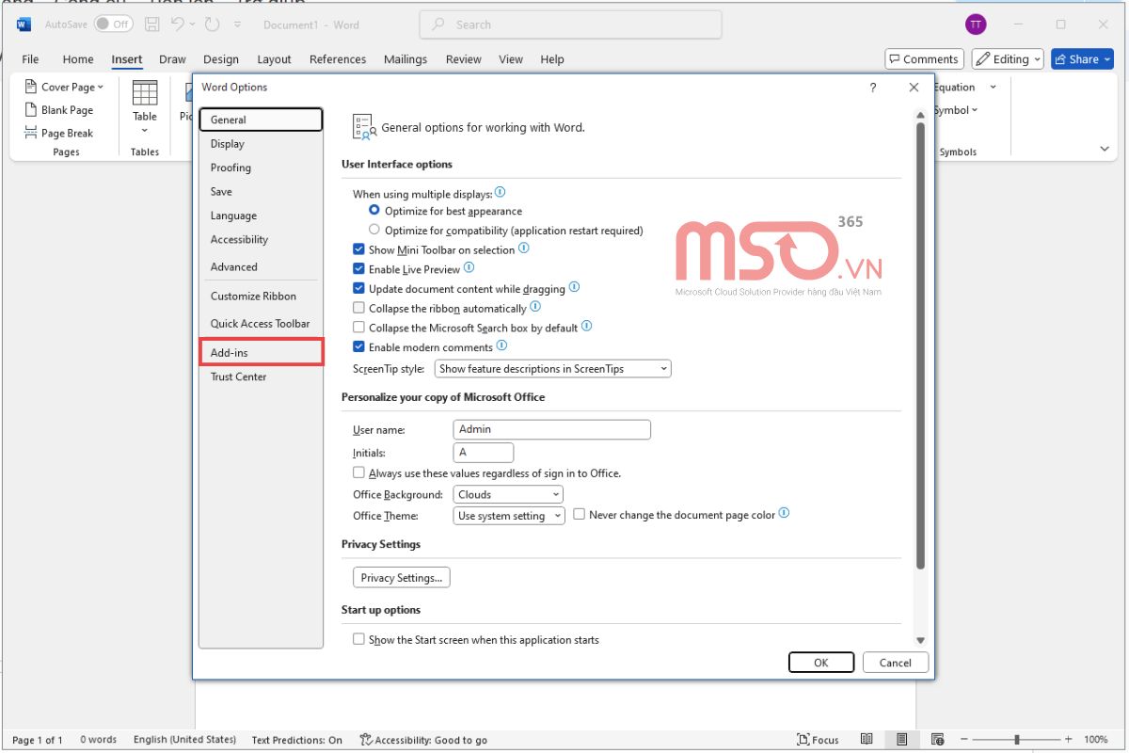This screenshot has width=1129, height=753.
Task: Click the Search box in title bar
Action: tap(570, 24)
